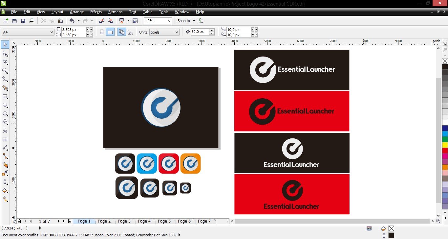This screenshot has height=239, width=448.
Task: Apply layout to current page only
Action: [130, 32]
